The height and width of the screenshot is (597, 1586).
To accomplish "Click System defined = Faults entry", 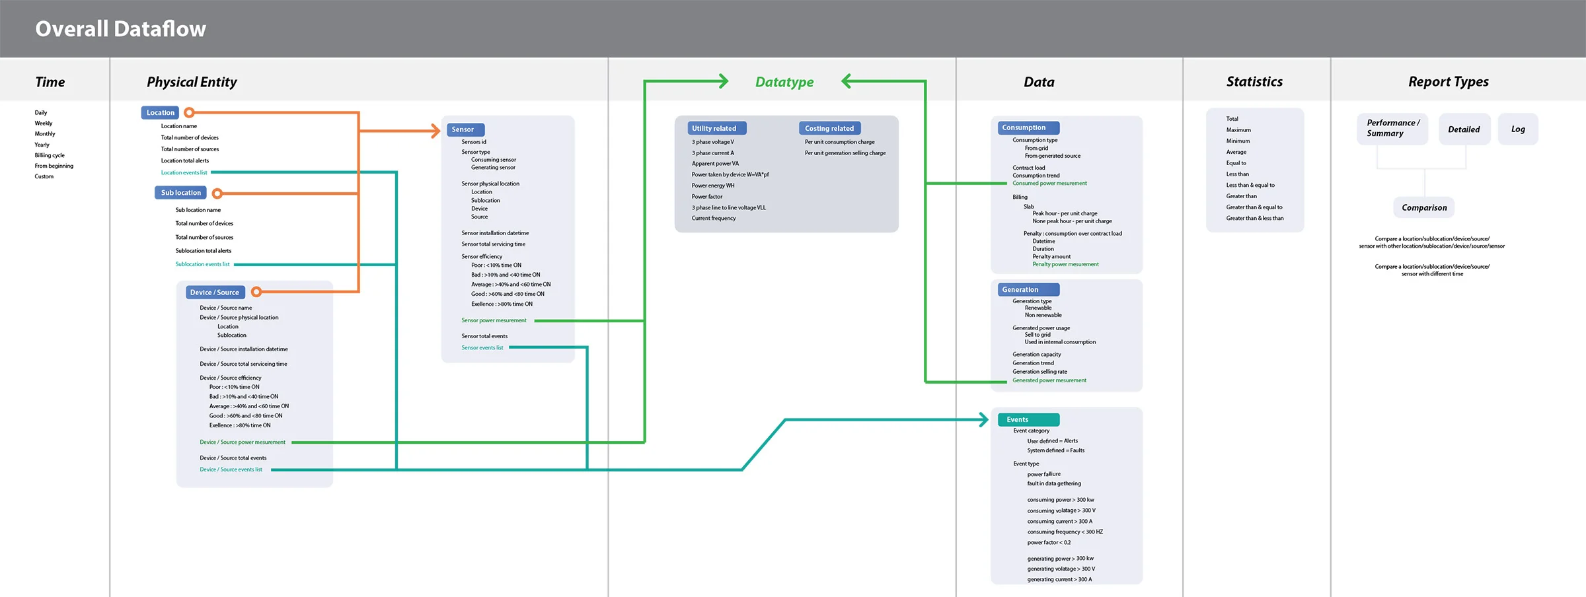I will tap(1056, 450).
